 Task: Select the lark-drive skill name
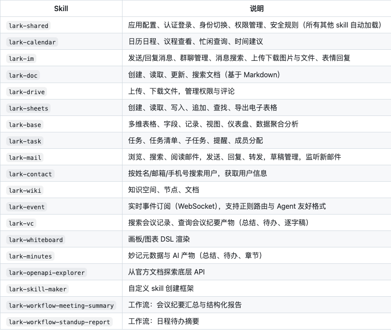[27, 91]
